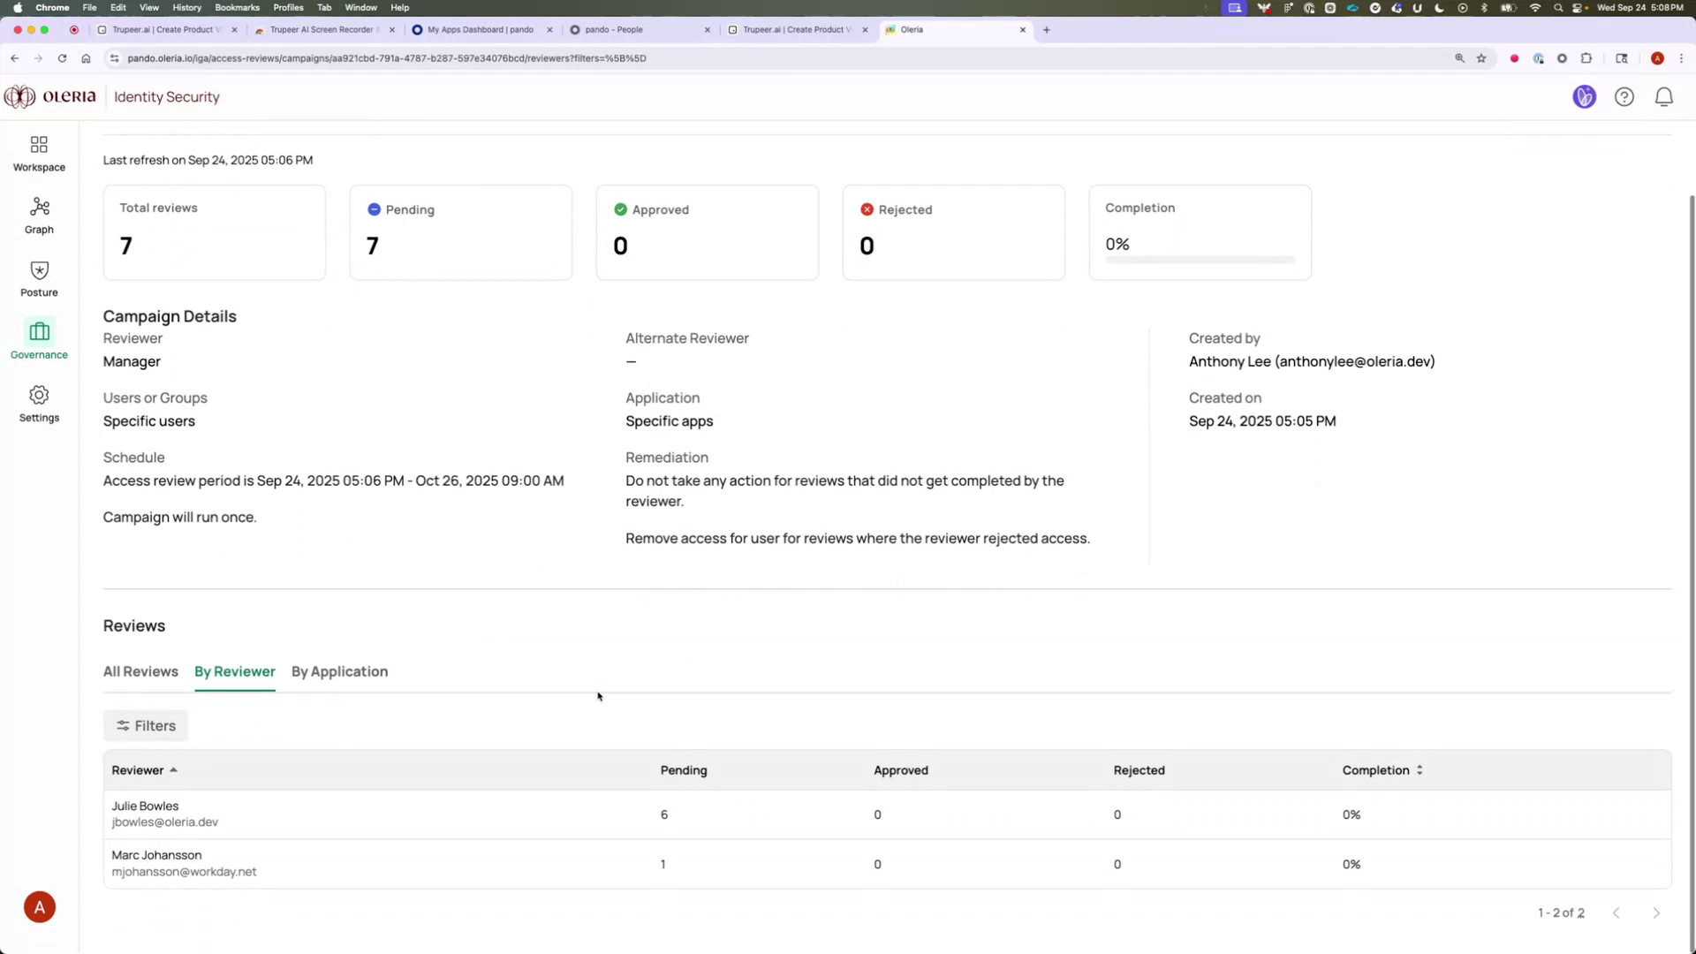Open the Chrome three-dot menu
Viewport: 1696px width, 954px height.
click(x=1681, y=58)
